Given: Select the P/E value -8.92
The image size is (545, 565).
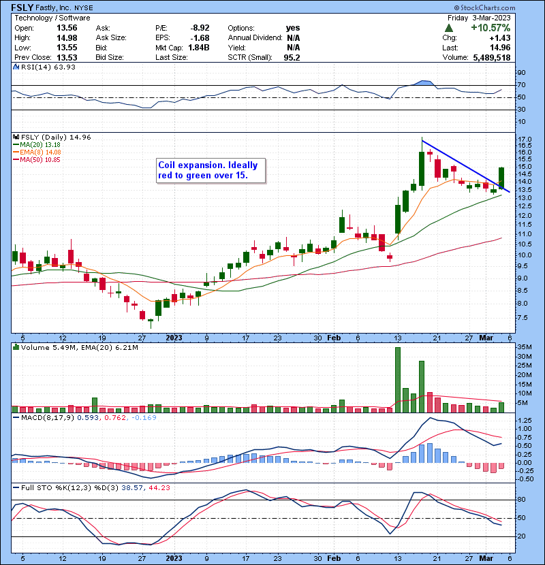Looking at the screenshot, I should click(x=200, y=28).
